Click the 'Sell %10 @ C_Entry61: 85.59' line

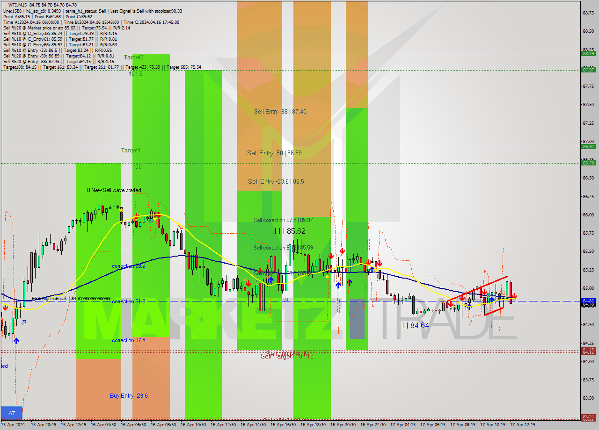[60, 39]
